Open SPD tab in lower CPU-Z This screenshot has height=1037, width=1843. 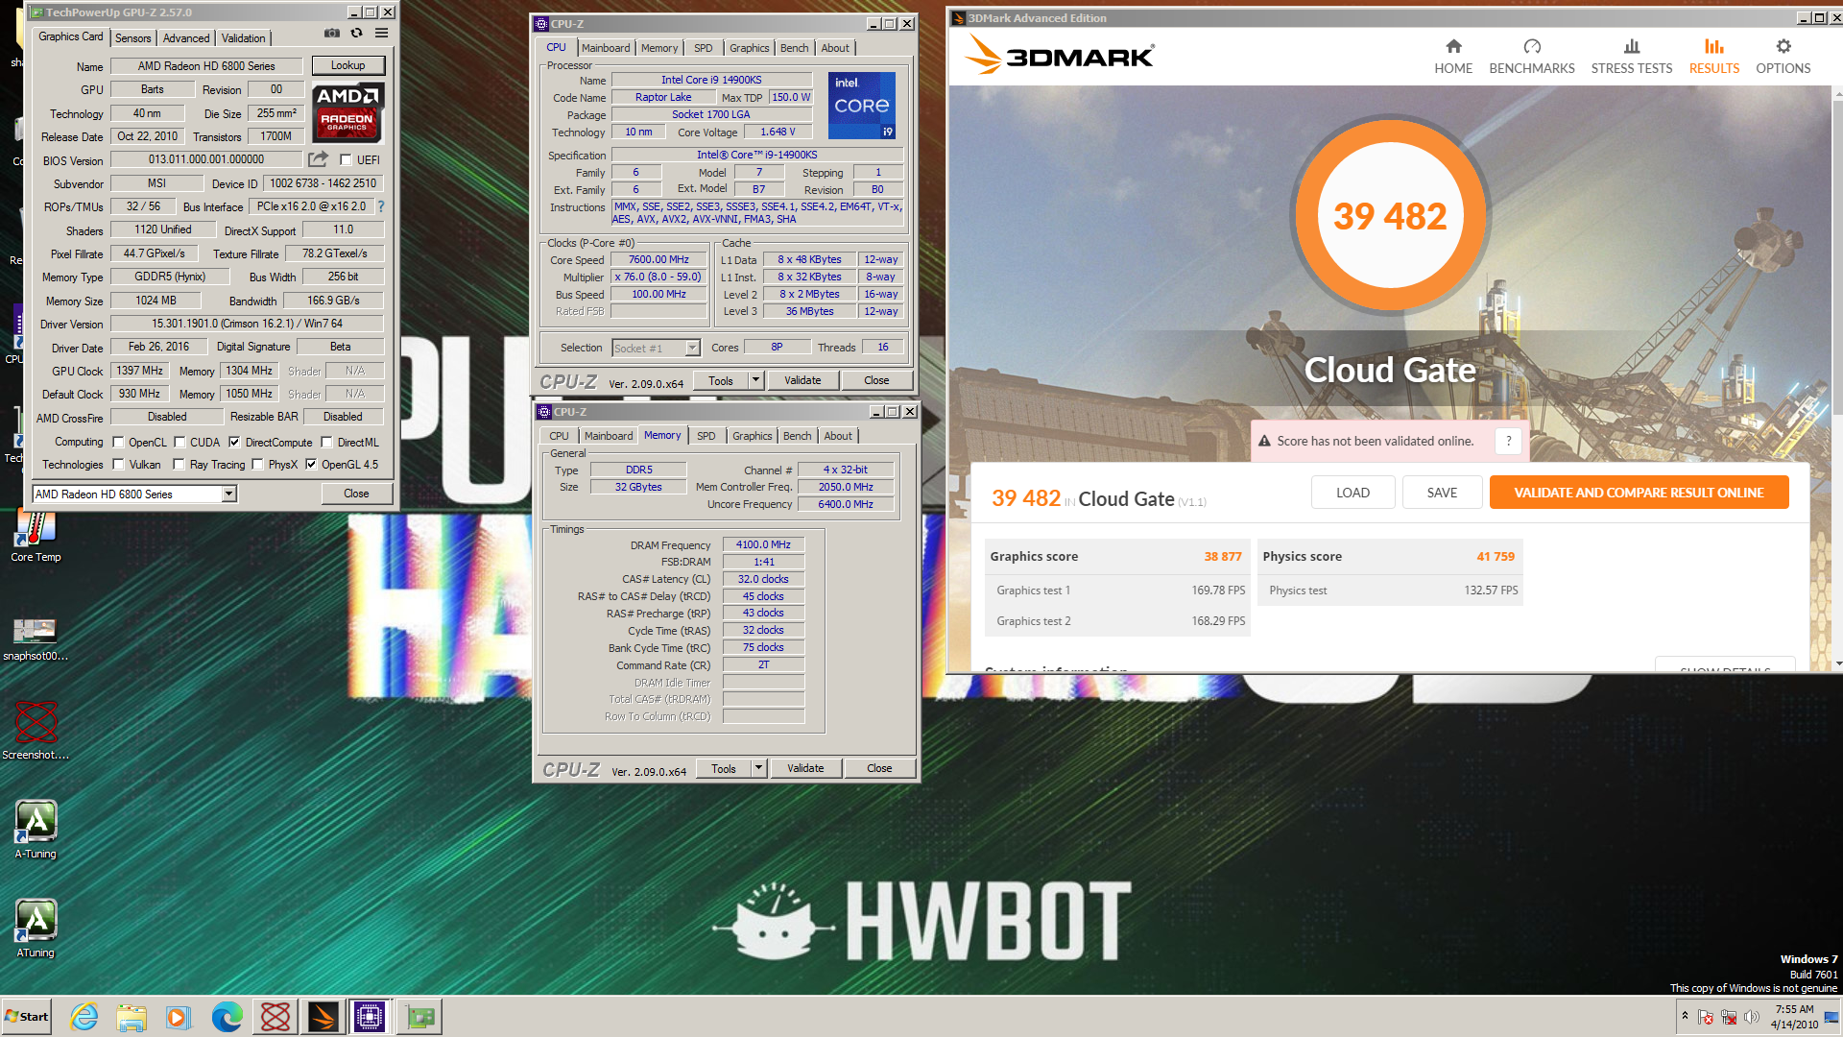(x=706, y=436)
